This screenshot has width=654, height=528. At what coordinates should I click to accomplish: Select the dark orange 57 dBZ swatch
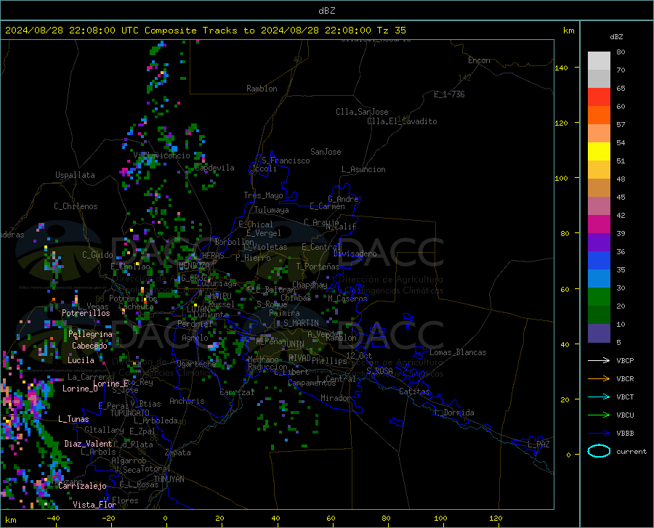[x=599, y=115]
